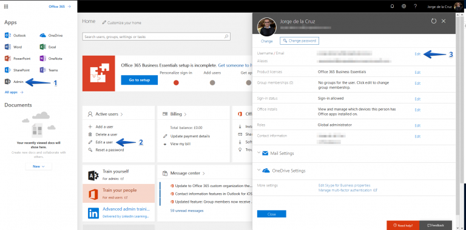Open the Excel app icon

(x=42, y=47)
